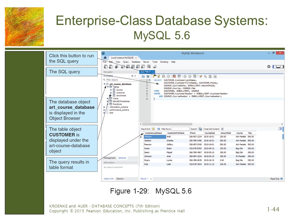Open the schema inspector info icon
Screen dimensions: 292x219
point(116,67)
